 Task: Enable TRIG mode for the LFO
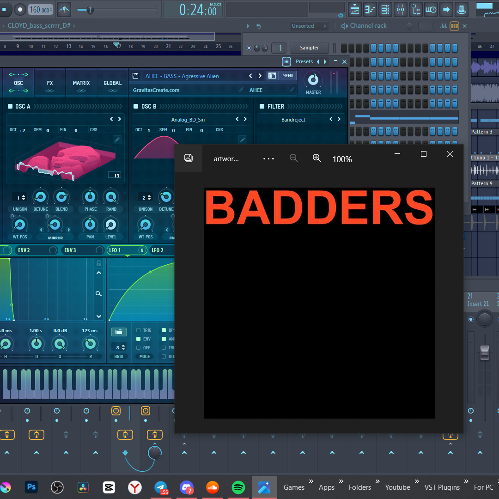coord(137,330)
